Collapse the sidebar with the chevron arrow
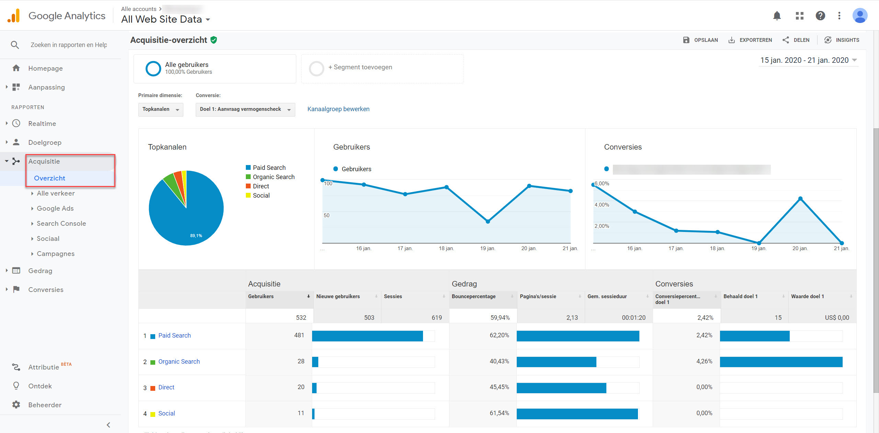This screenshot has width=879, height=433. [x=109, y=425]
